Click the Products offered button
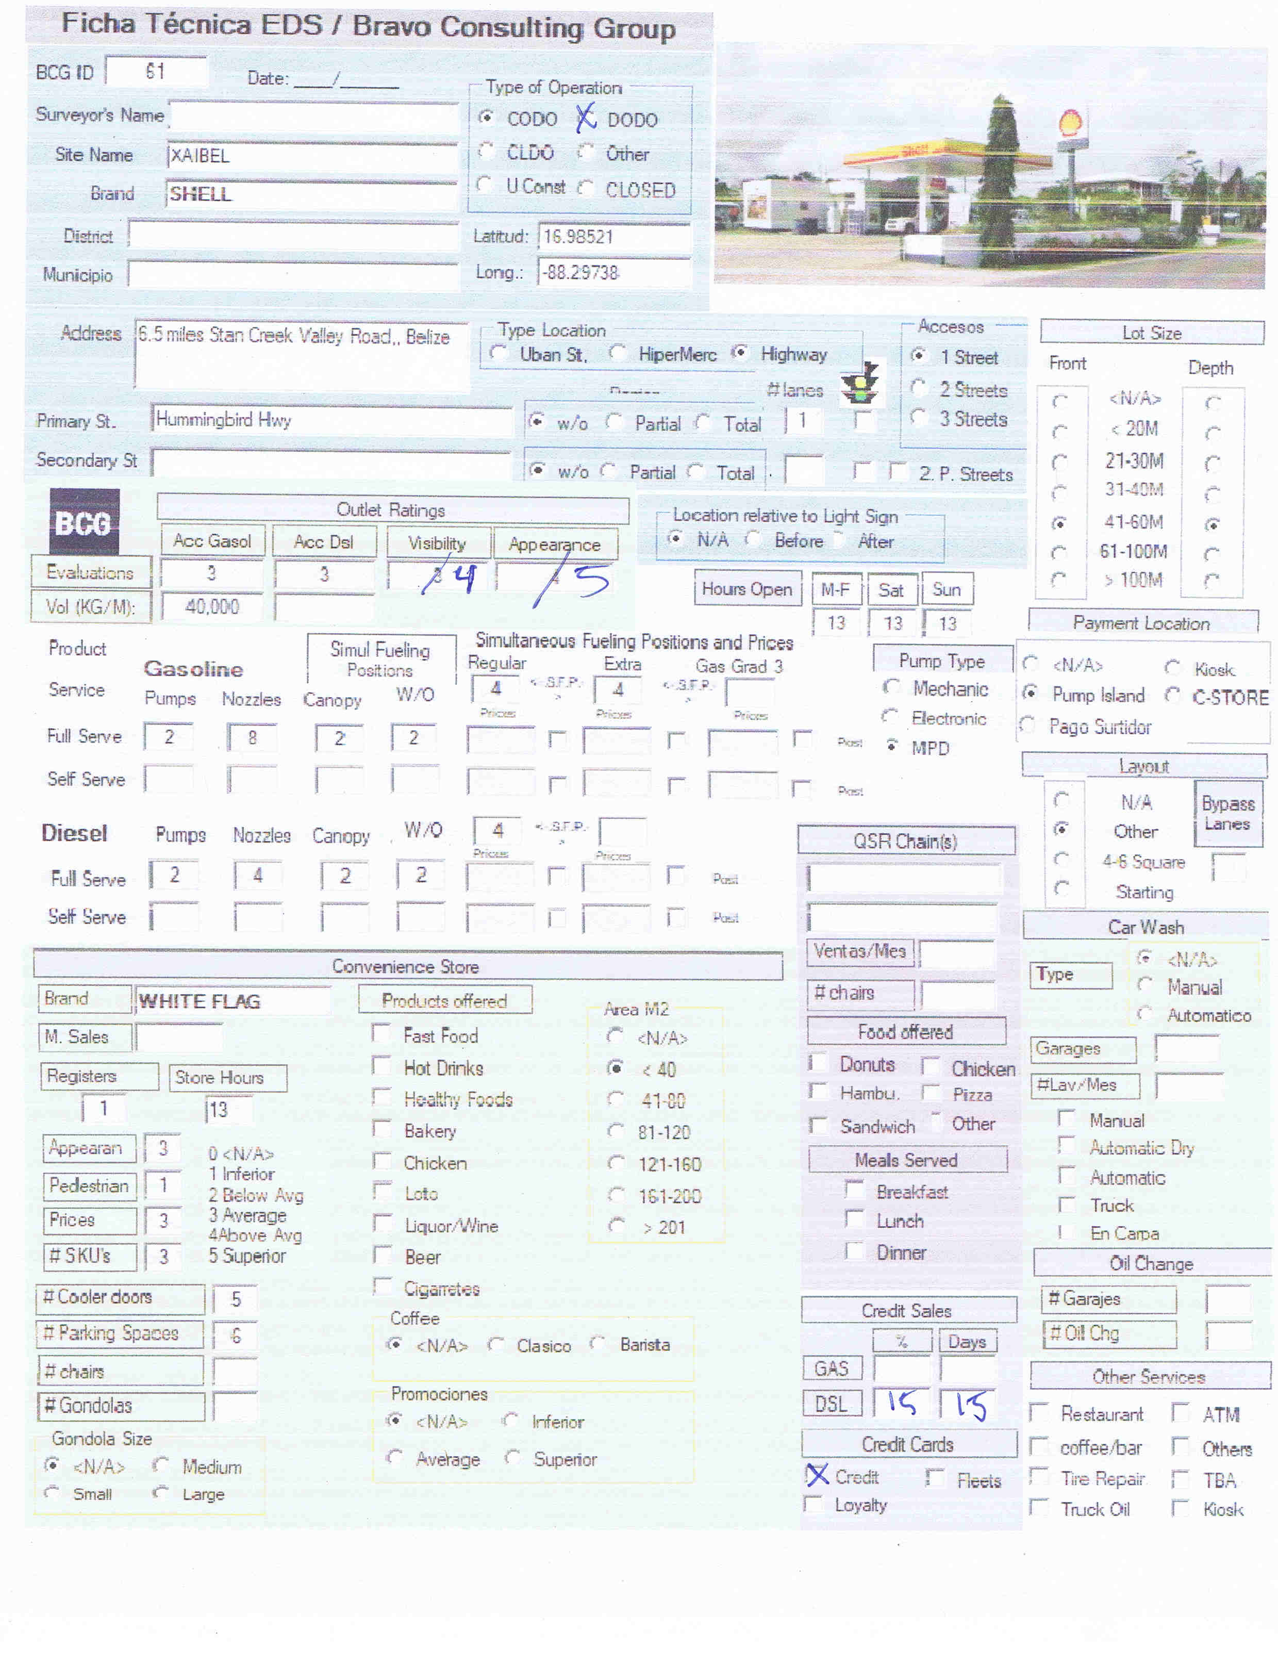Image resolution: width=1278 pixels, height=1665 pixels. click(445, 1000)
